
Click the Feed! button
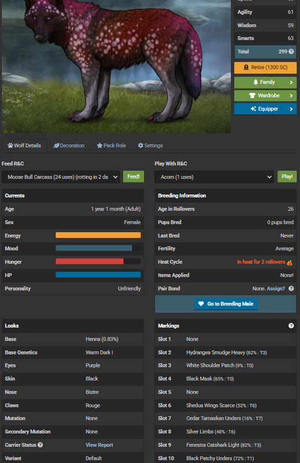[133, 177]
